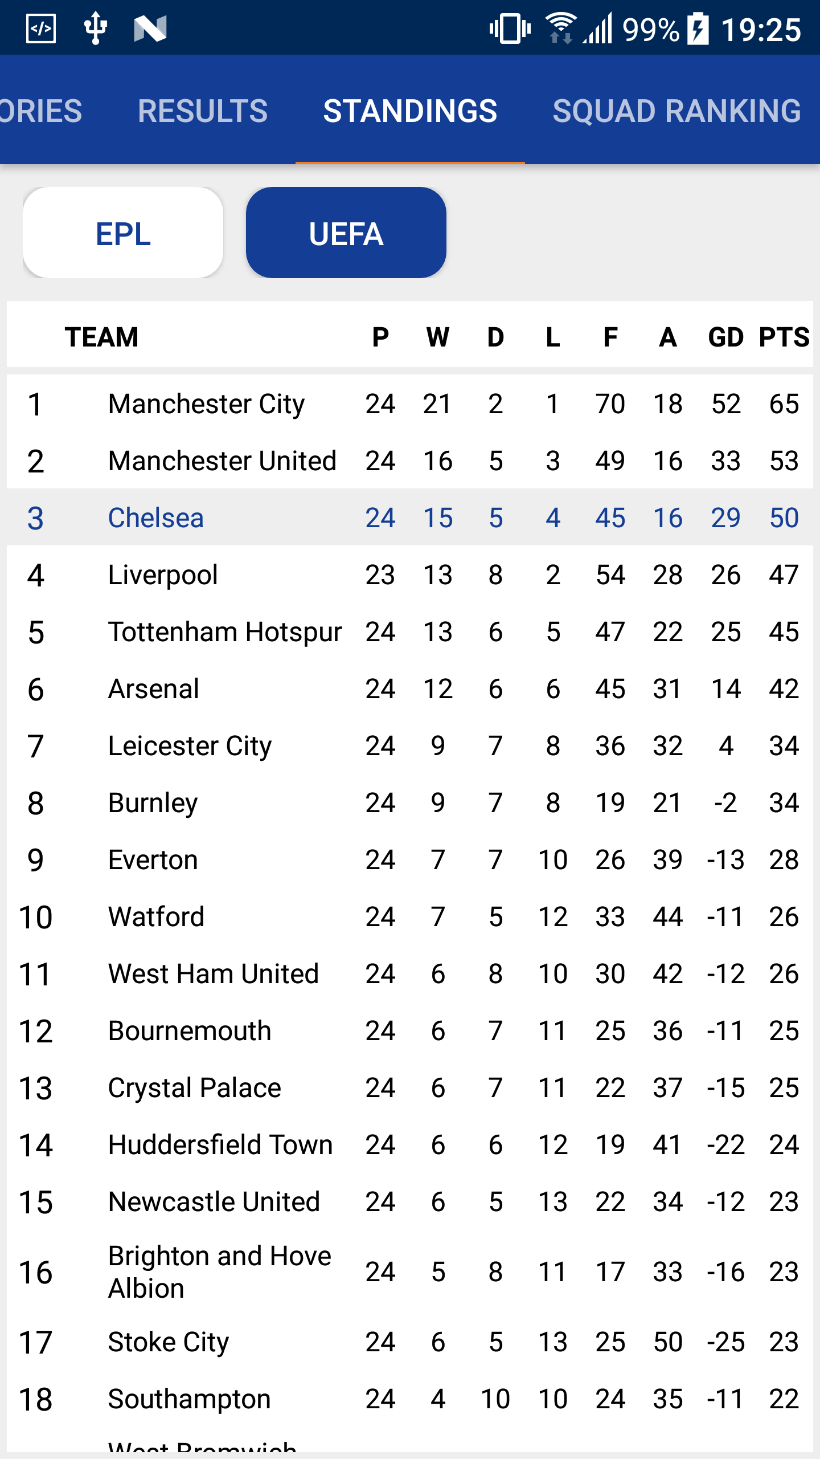Open the Results tab

click(203, 110)
